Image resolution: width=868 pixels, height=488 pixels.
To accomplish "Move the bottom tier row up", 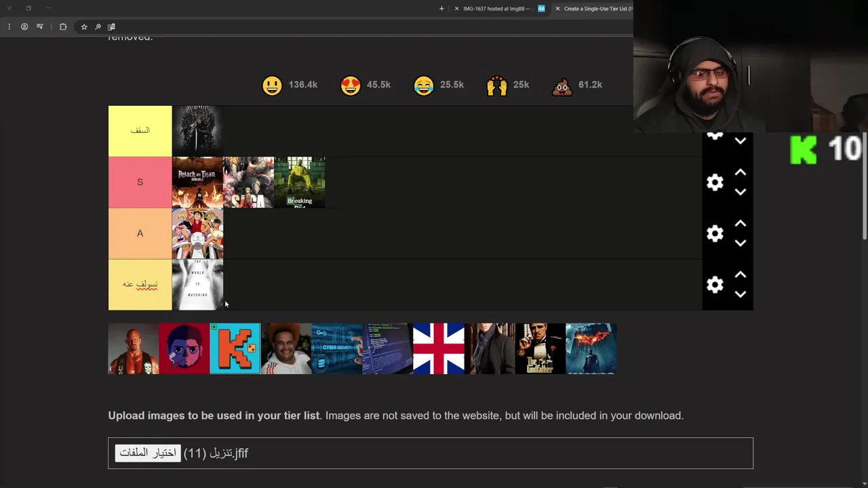I will click(741, 274).
